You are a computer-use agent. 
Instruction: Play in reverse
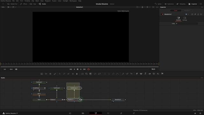(x=74, y=69)
